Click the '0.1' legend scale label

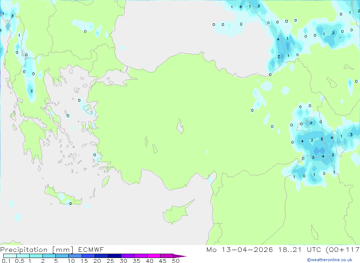point(6,261)
